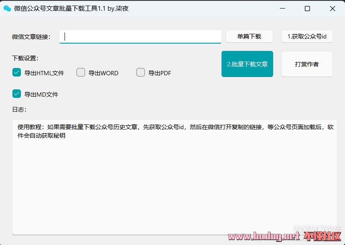This screenshot has height=245, width=345.
Task: Click the WeChat app icon in title bar
Action: click(7, 9)
